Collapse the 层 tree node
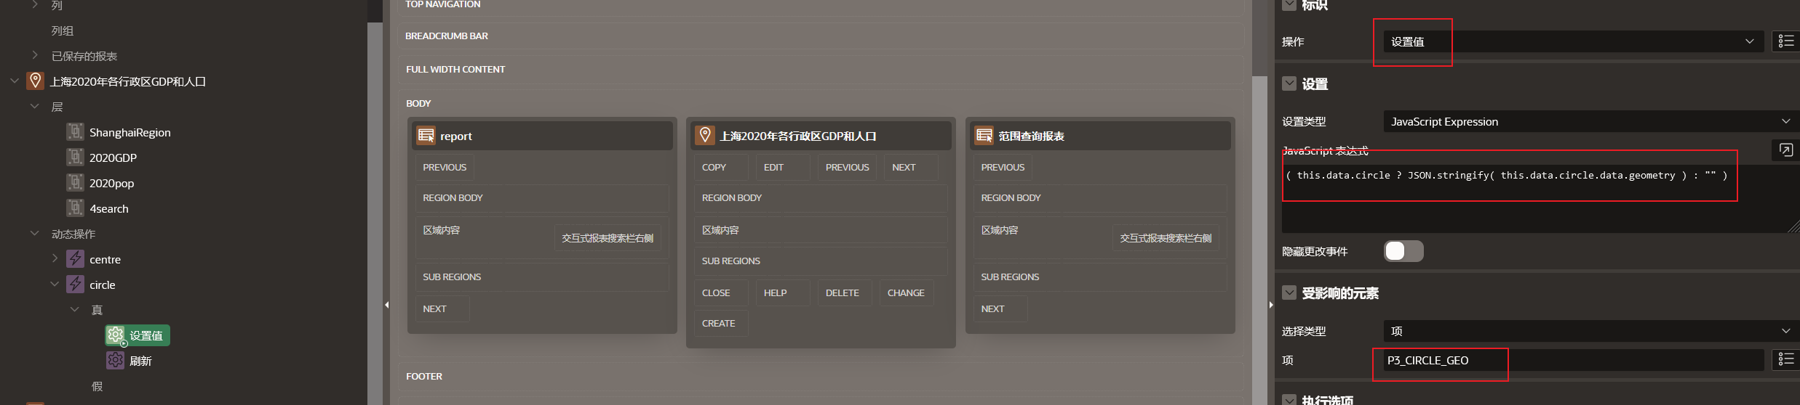This screenshot has height=405, width=1800. click(x=34, y=106)
